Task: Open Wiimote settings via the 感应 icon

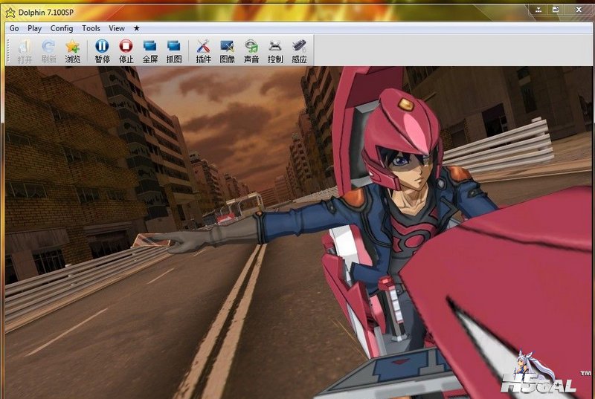Action: [299, 51]
